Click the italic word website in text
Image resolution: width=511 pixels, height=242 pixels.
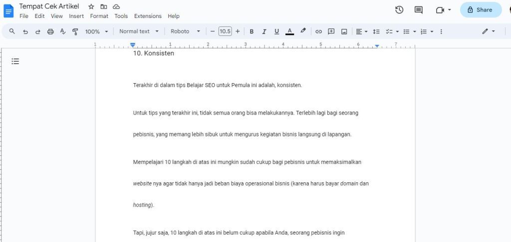142,183
